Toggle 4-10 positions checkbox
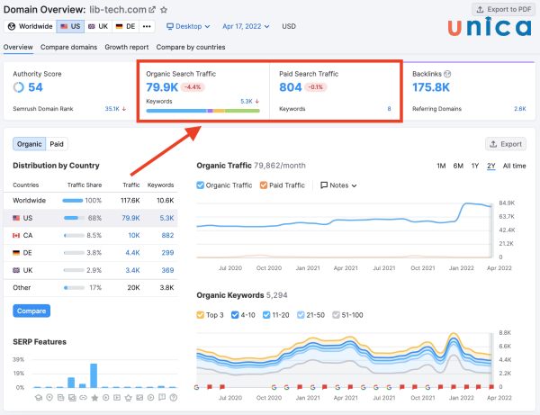The image size is (540, 415). tap(235, 315)
